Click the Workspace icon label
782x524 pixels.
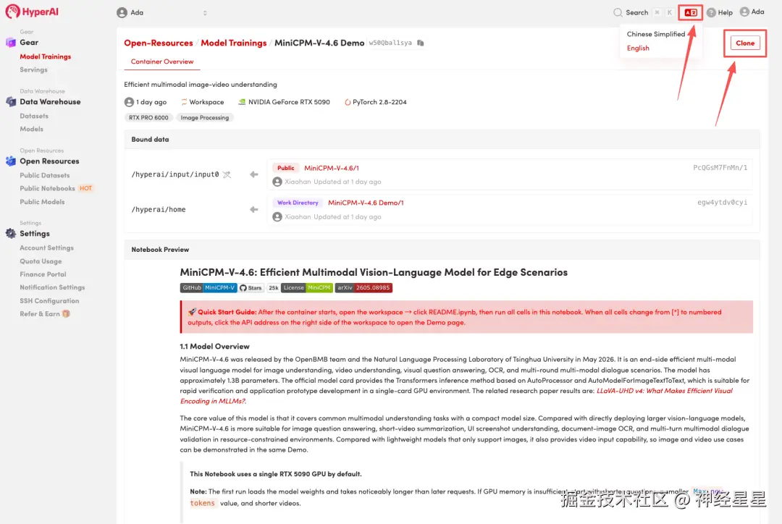pyautogui.click(x=202, y=102)
